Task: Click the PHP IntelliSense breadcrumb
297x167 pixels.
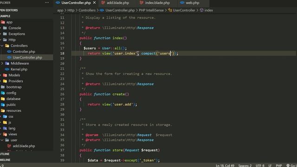Action: pyautogui.click(x=151, y=10)
